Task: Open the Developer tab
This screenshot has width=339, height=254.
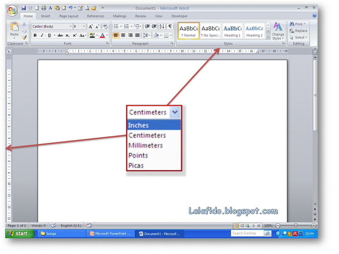Action: [x=179, y=16]
